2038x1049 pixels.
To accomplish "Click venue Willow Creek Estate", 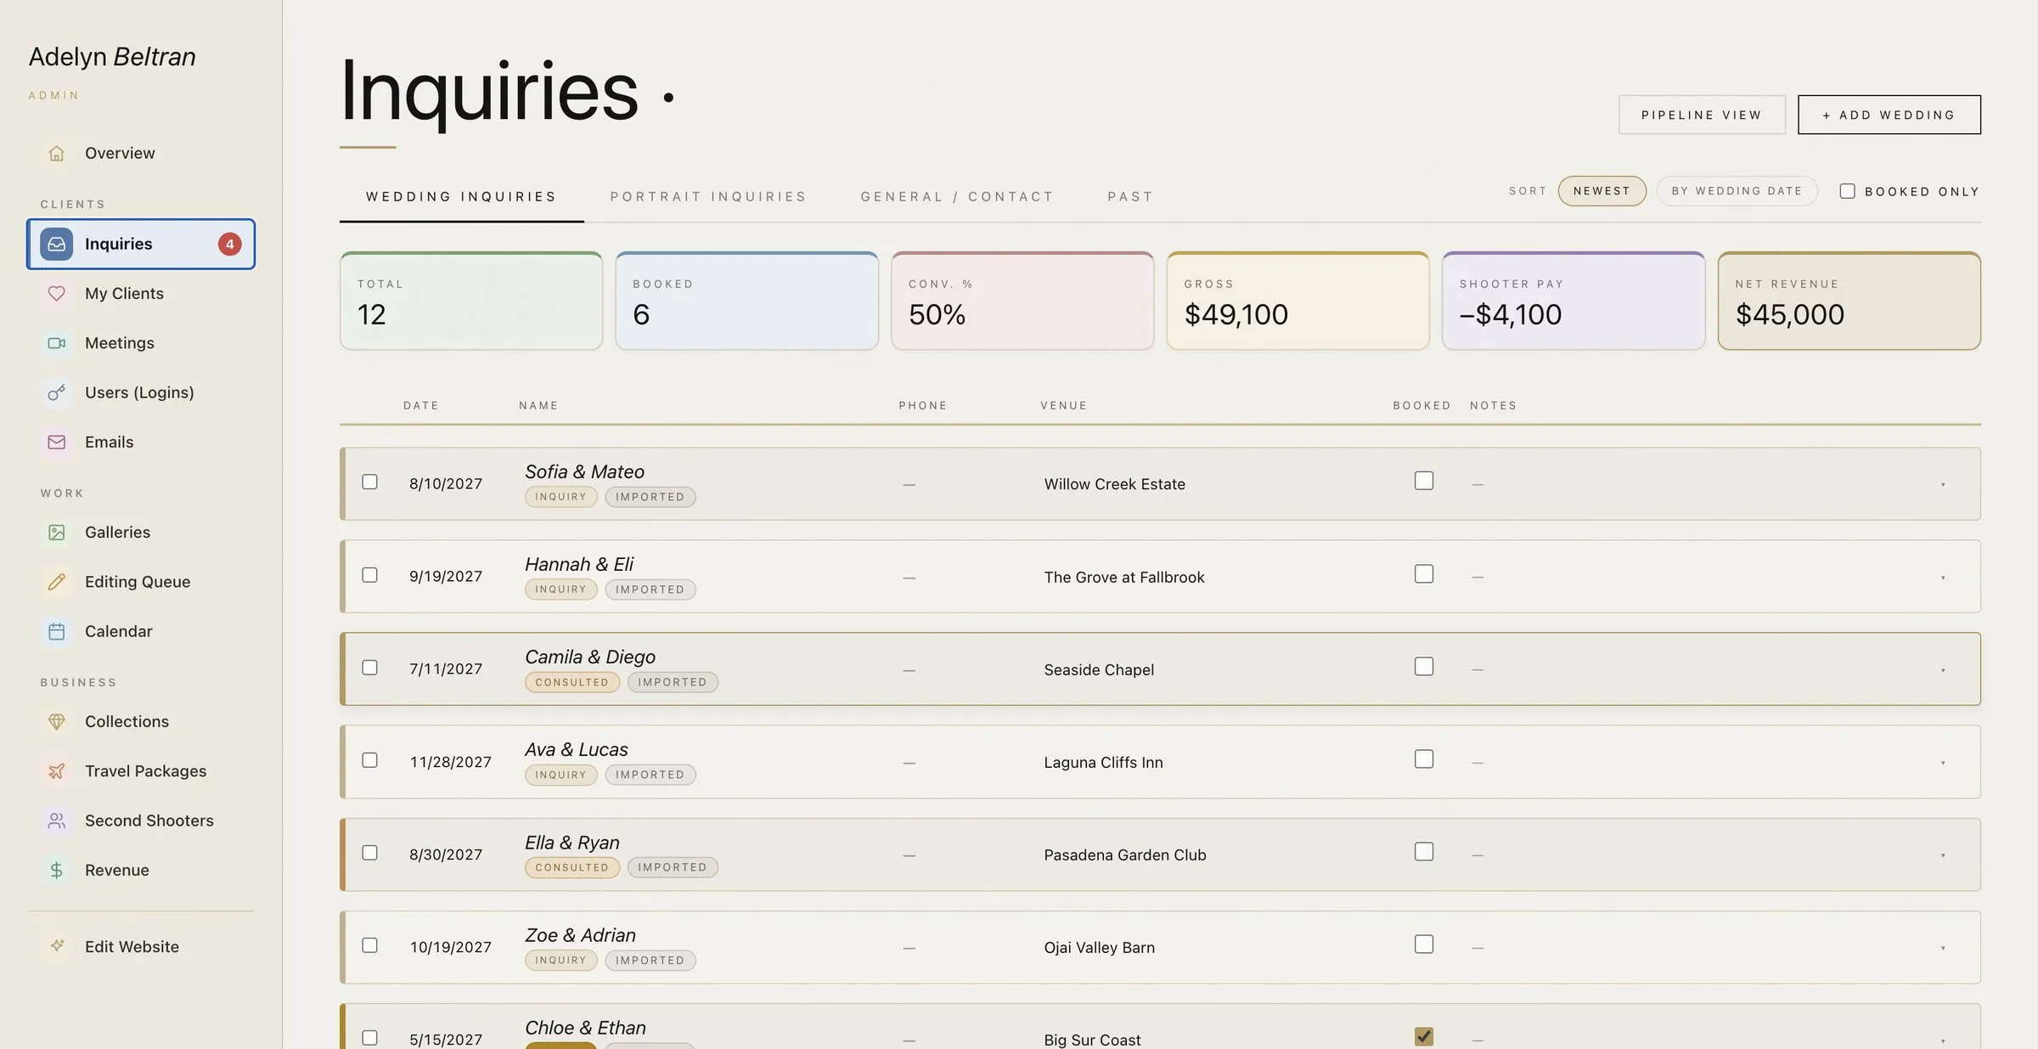I will [1114, 484].
